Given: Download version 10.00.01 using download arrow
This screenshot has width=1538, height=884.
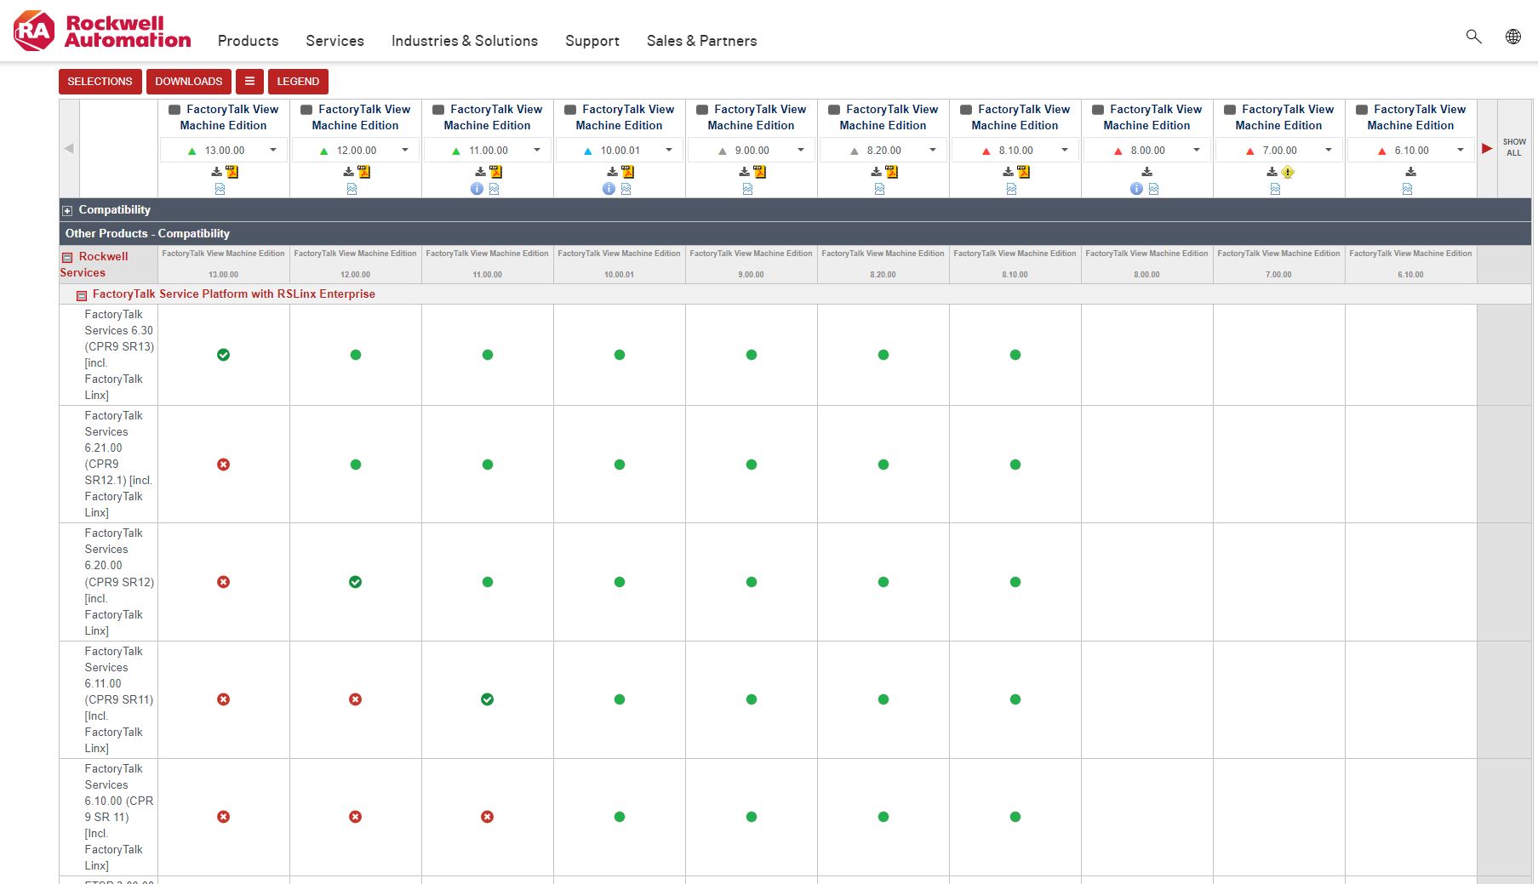Looking at the screenshot, I should click(x=613, y=172).
